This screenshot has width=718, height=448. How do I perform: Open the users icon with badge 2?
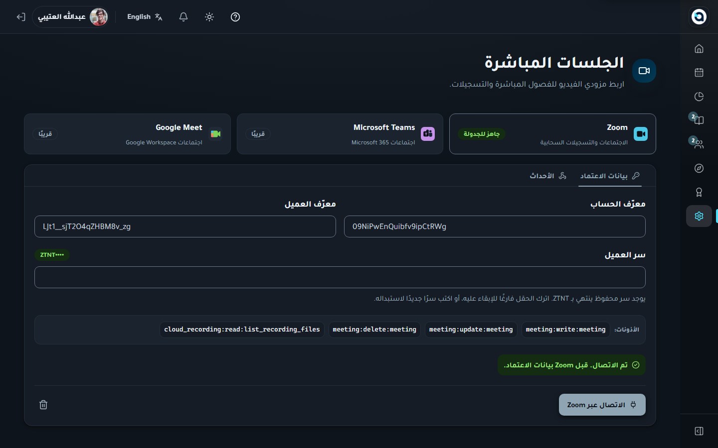click(699, 144)
